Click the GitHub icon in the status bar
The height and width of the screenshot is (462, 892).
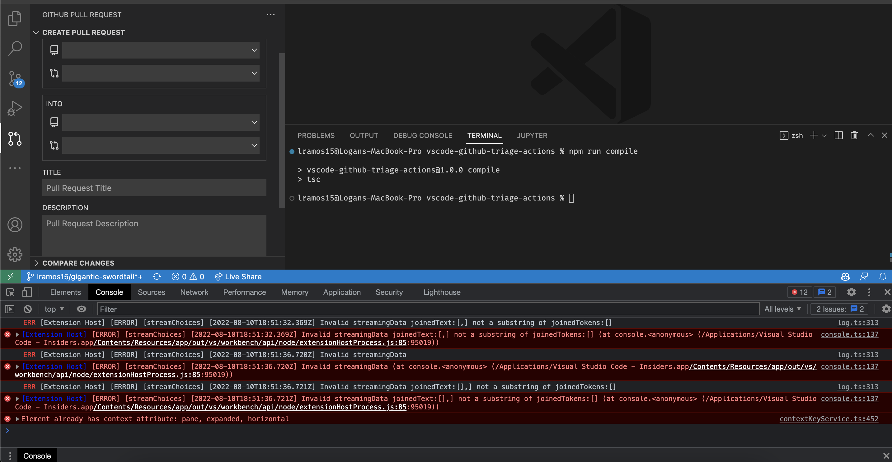(x=845, y=276)
